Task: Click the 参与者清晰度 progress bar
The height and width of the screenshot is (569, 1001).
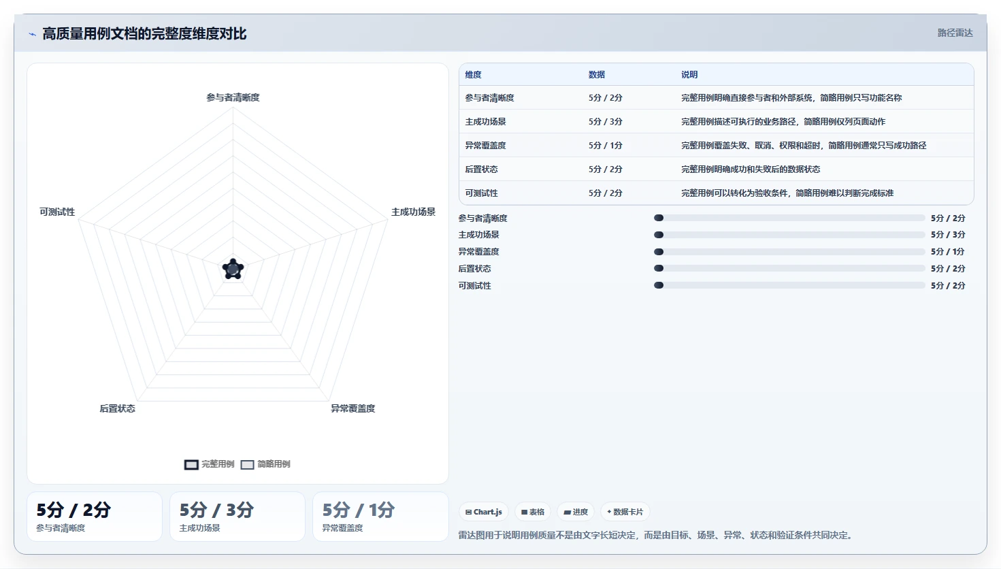Action: (x=789, y=218)
